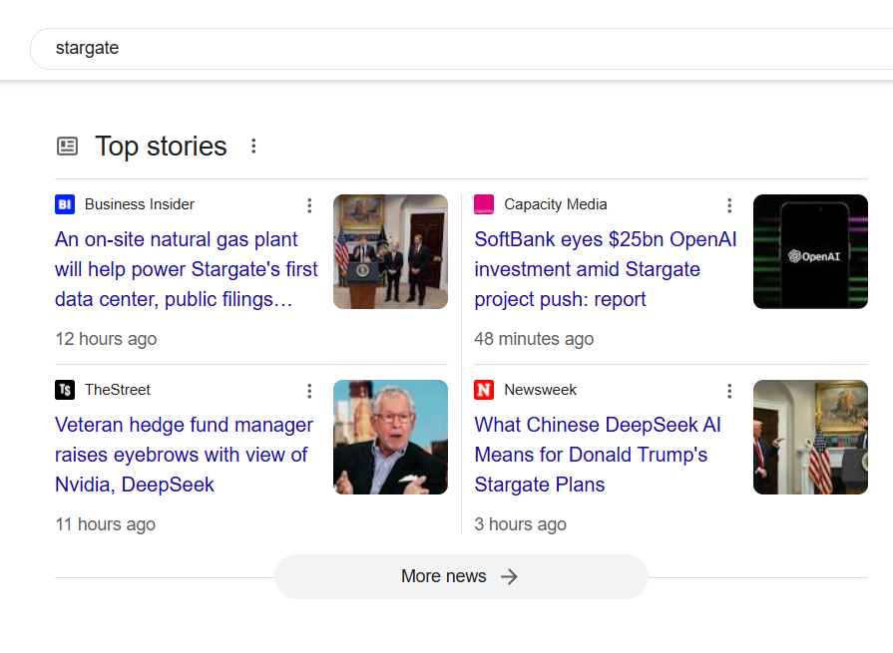Click the stargate search input field

pos(461,48)
